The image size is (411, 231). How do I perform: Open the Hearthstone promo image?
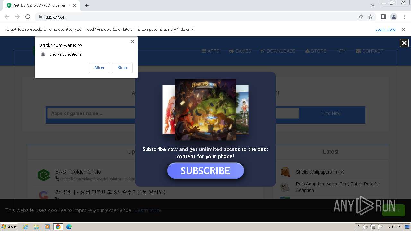click(205, 109)
